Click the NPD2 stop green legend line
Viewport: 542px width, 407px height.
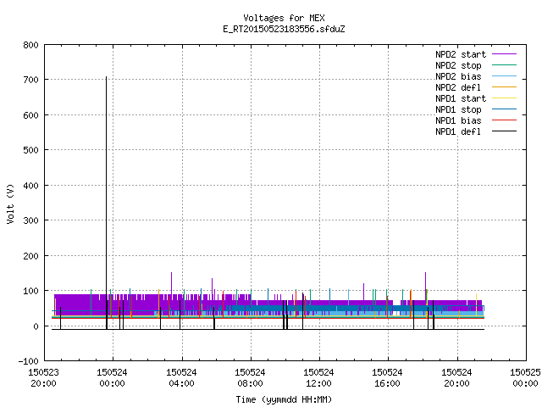[504, 65]
